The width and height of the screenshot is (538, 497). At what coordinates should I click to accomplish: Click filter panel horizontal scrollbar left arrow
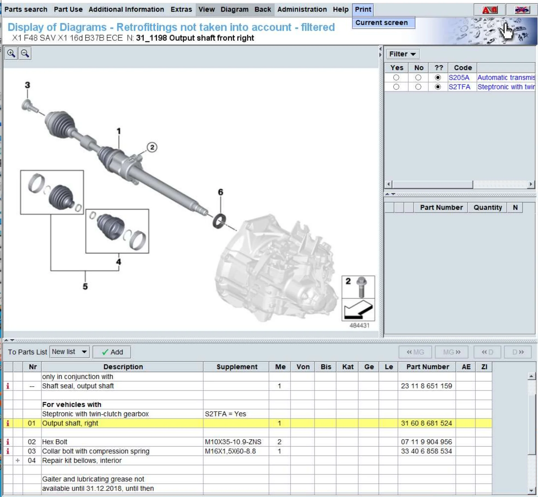pos(388,184)
